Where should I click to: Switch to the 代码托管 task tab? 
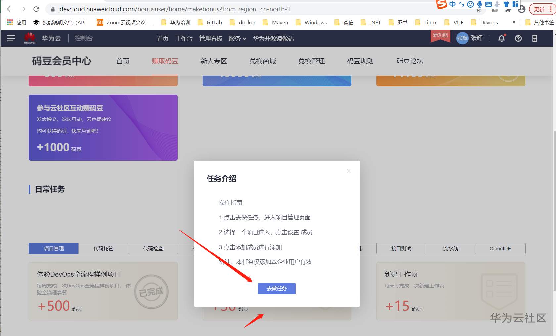pyautogui.click(x=103, y=249)
